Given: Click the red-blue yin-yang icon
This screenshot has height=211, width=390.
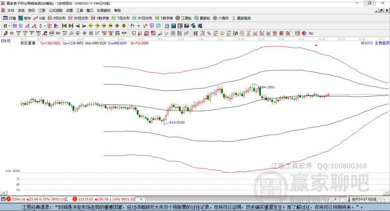Looking at the screenshot, I should pyautogui.click(x=304, y=34).
